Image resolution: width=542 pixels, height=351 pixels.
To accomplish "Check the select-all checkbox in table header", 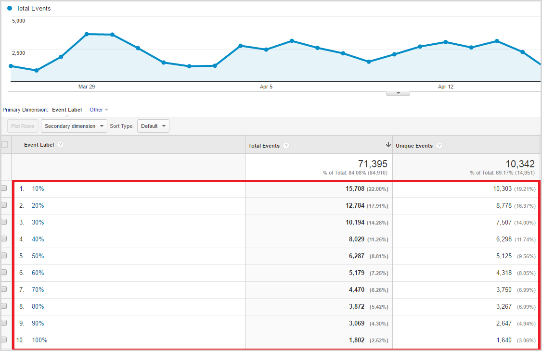I will pyautogui.click(x=5, y=144).
